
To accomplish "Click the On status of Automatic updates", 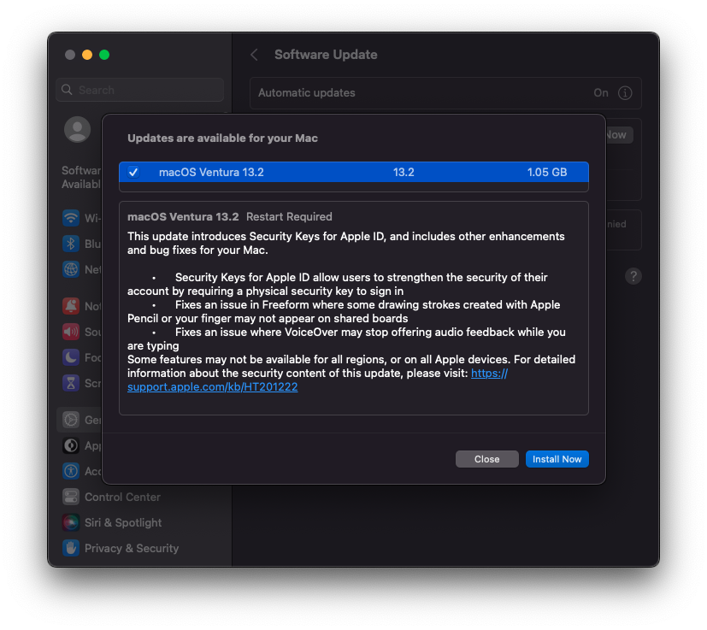I will click(601, 93).
